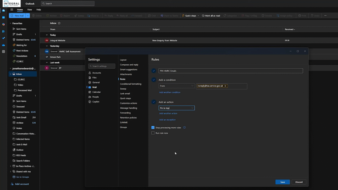This screenshot has width=338, height=190.
Task: Remove the noreply@tax.service.gov.uk address chip
Action: pyautogui.click(x=225, y=86)
